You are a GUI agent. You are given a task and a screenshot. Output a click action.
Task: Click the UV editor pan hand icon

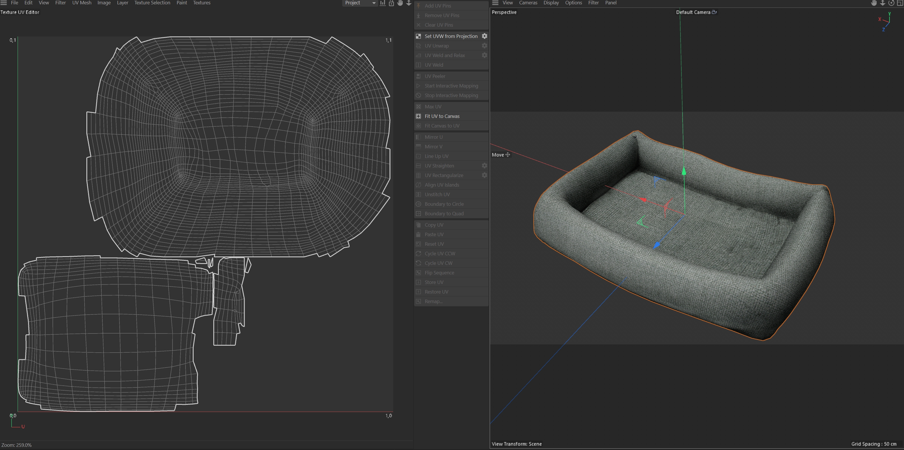[400, 3]
